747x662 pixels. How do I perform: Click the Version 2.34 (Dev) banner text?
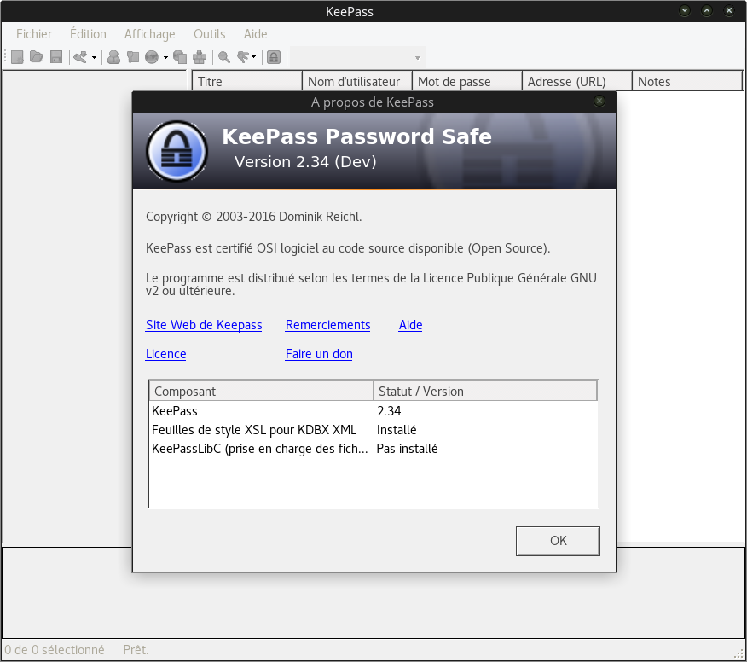pos(305,162)
